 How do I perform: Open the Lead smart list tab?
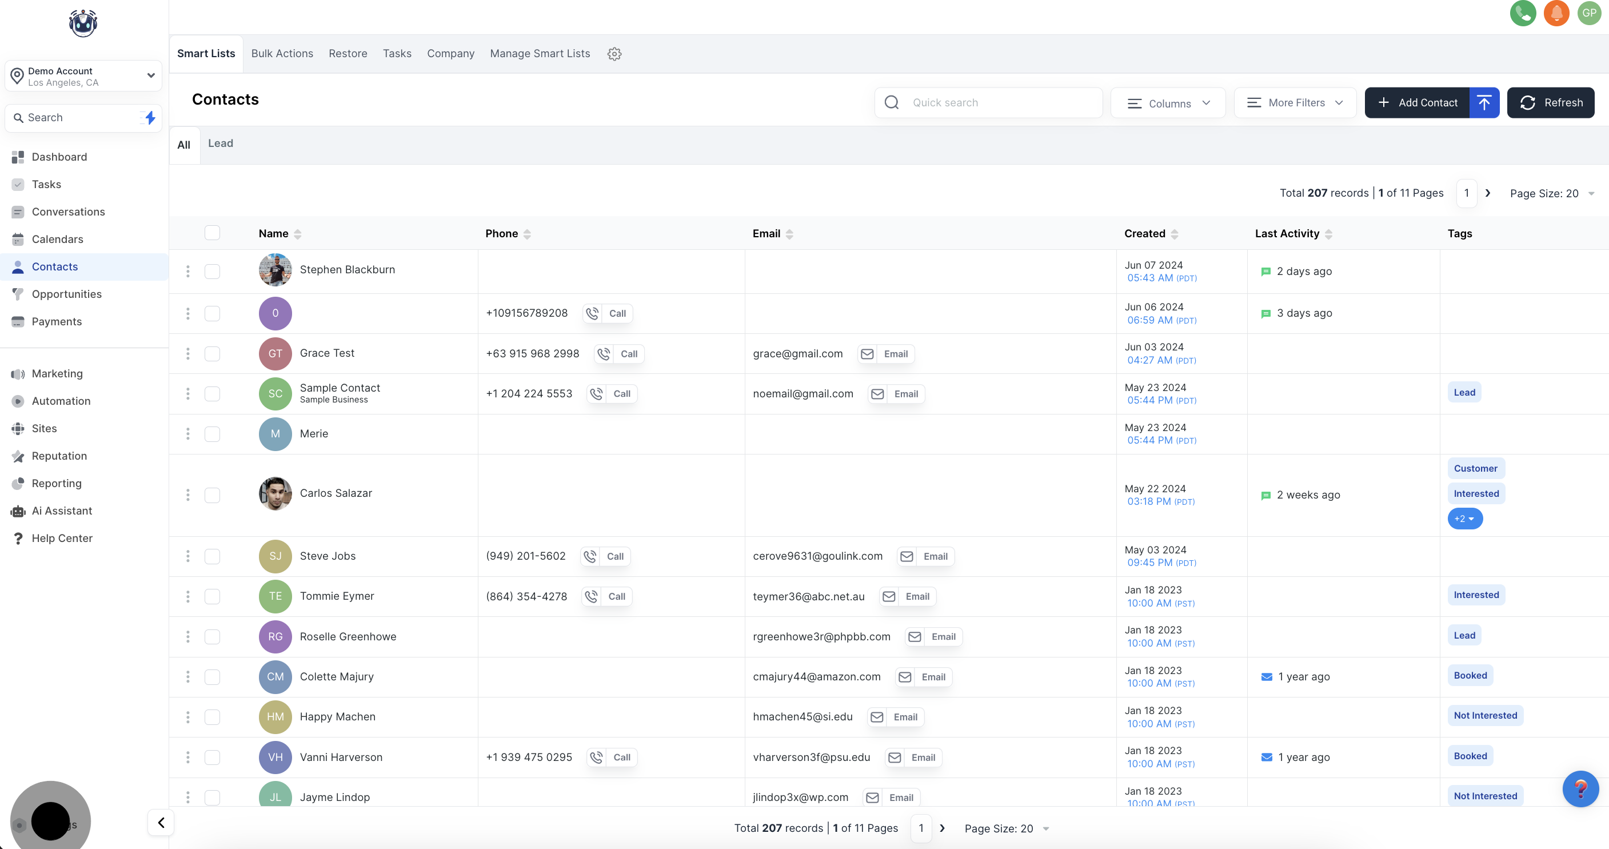220,144
